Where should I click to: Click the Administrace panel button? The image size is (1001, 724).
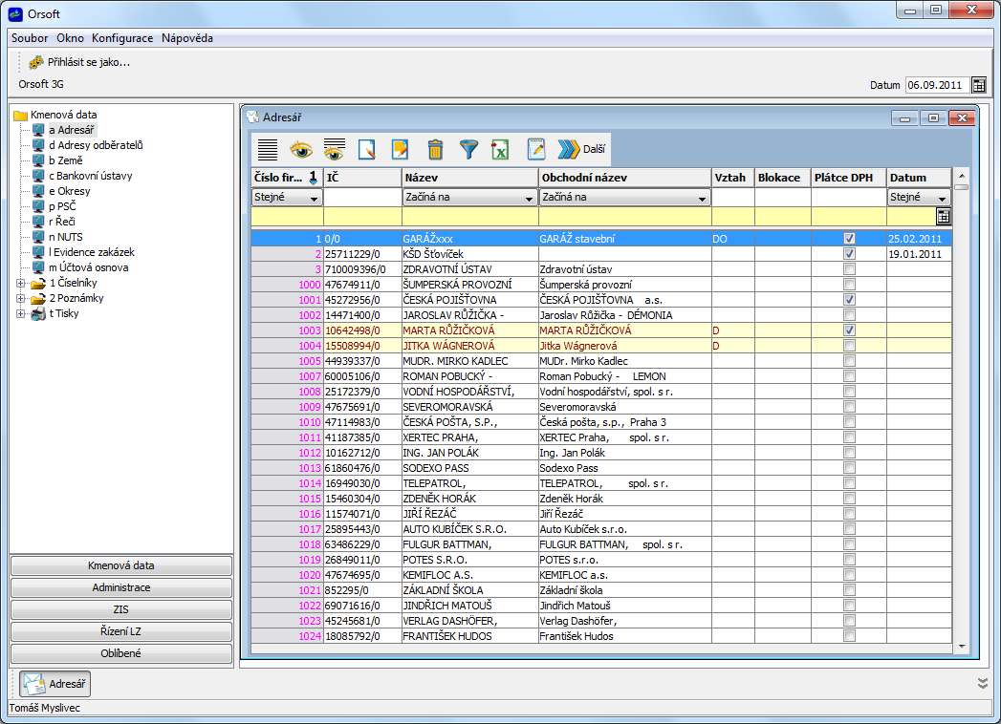click(121, 587)
